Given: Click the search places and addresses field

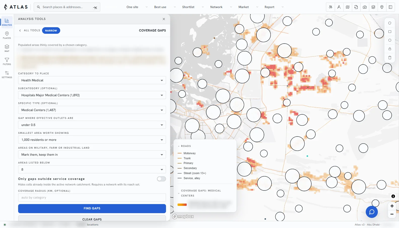Looking at the screenshot, I should (x=67, y=7).
